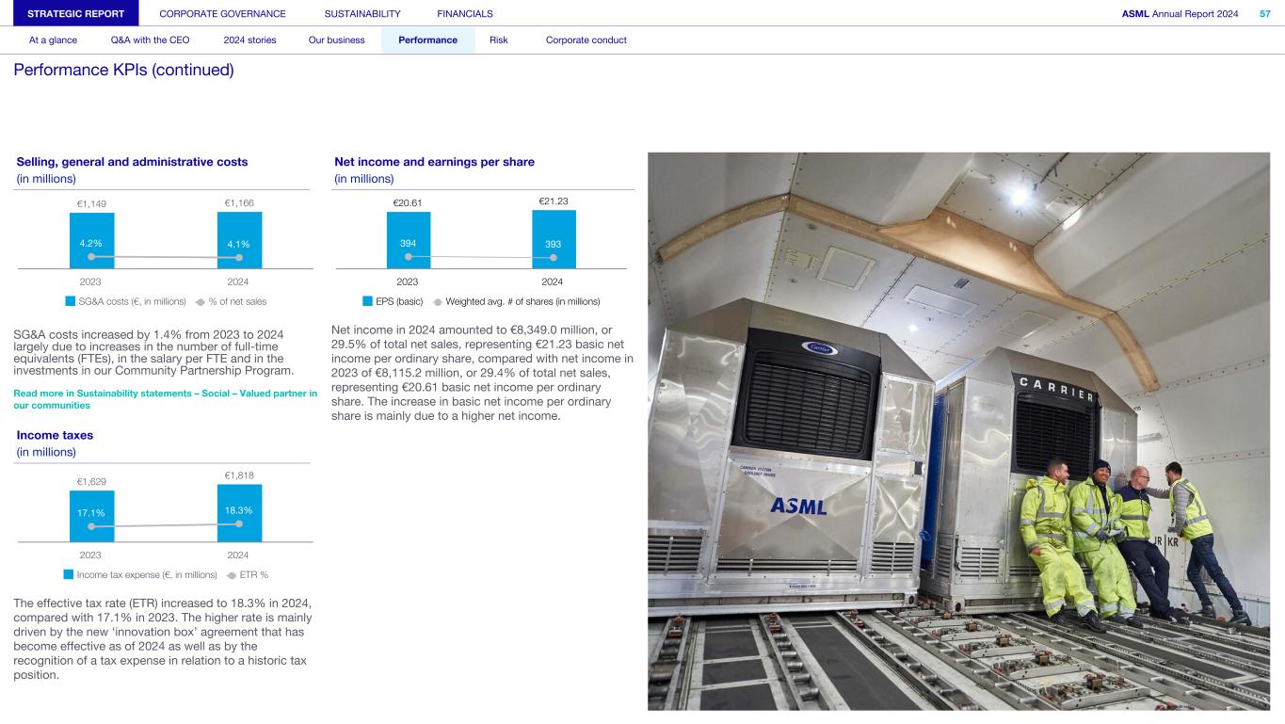
Task: Click the 2024 SG&A bar showing 4.1%
Action: tap(239, 239)
